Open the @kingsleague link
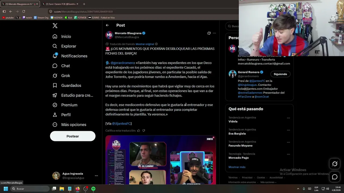 247,85
